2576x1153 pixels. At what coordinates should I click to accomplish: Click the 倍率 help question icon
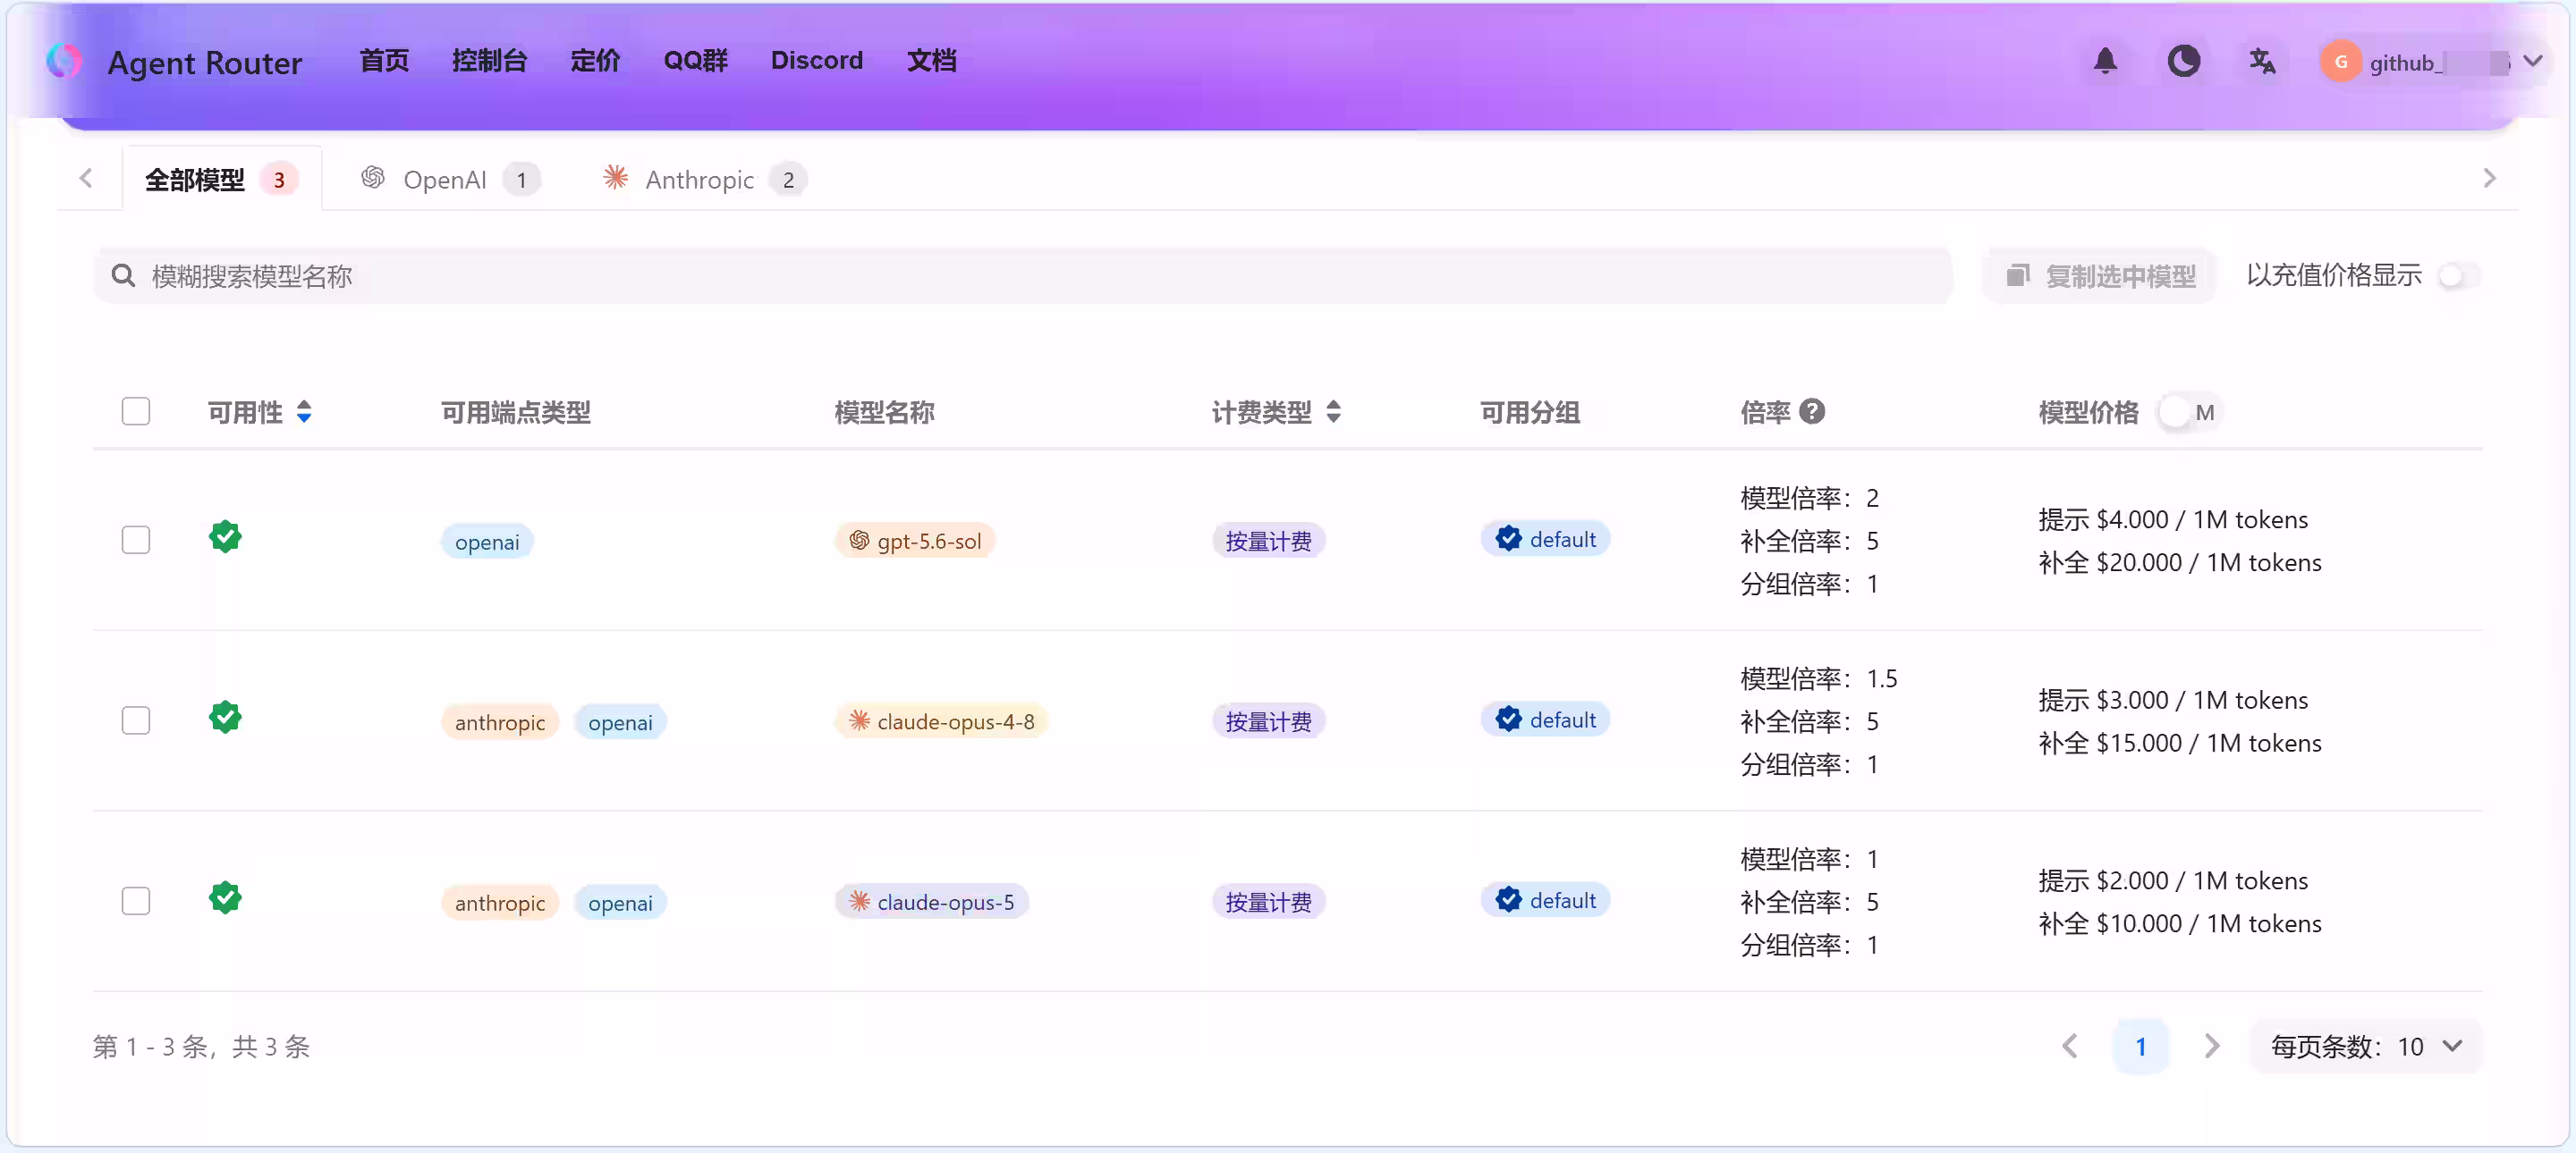[1812, 412]
